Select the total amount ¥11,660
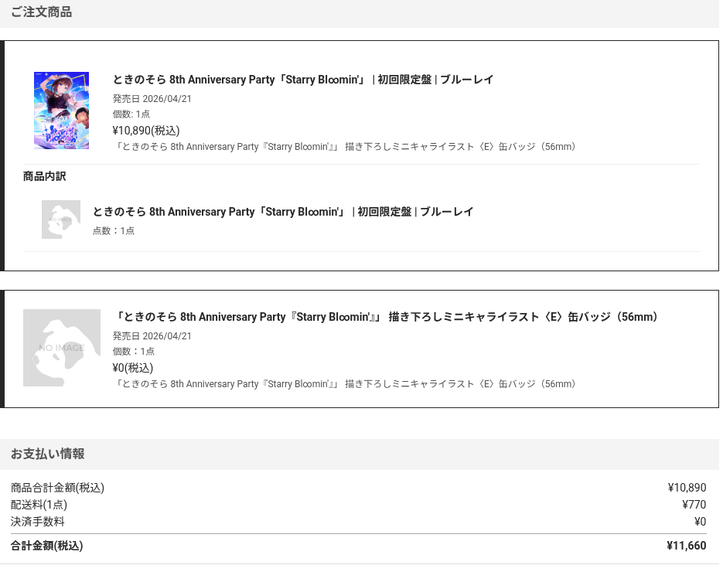Image resolution: width=723 pixels, height=565 pixels. tap(686, 546)
